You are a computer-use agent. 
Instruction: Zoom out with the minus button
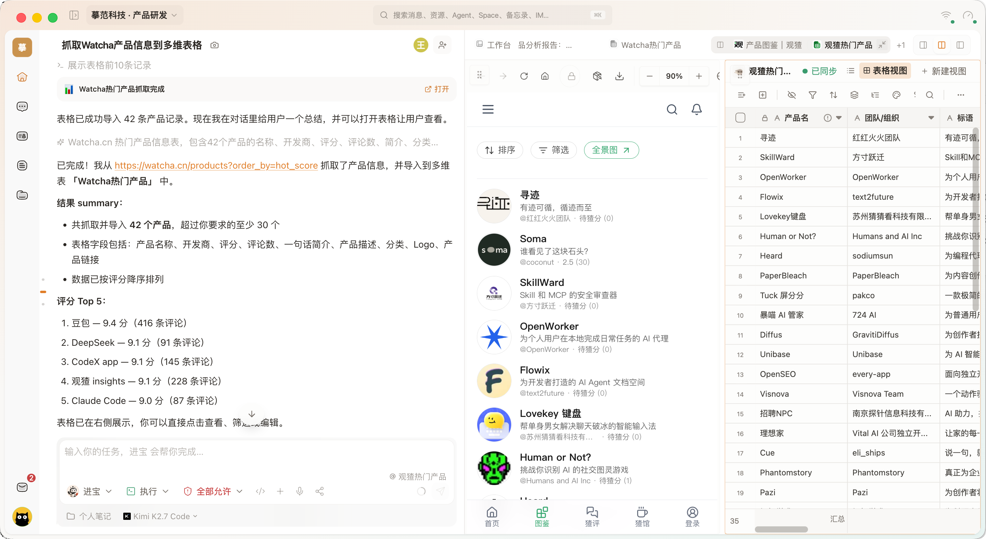click(649, 76)
